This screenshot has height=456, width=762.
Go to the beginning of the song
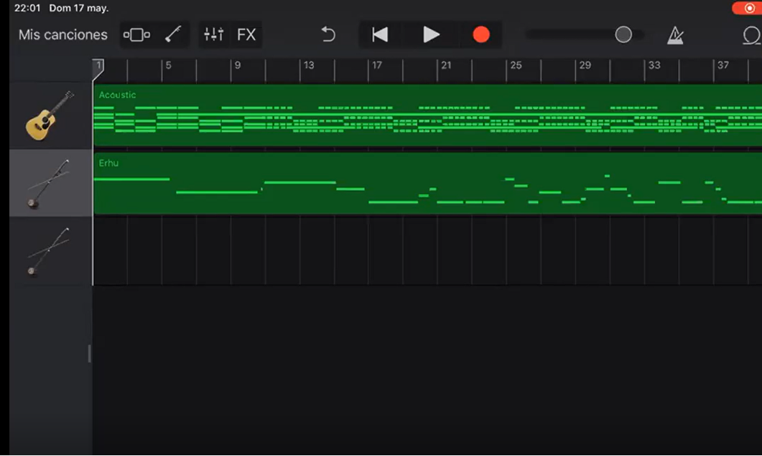pos(379,34)
